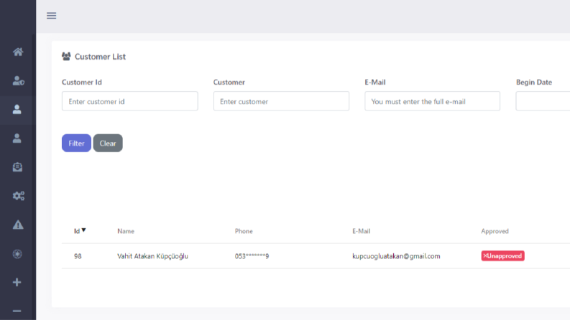570x320 pixels.
Task: Open the user-shield sidebar icon
Action: pyautogui.click(x=18, y=80)
